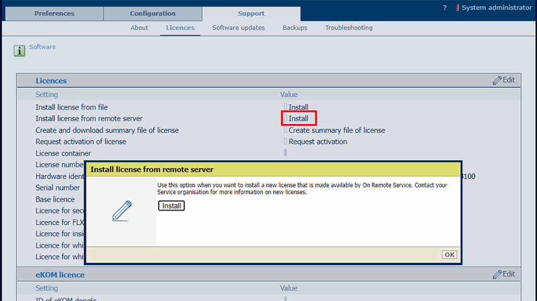Open the Configuration tab
Image resolution: width=537 pixels, height=301 pixels.
[152, 14]
